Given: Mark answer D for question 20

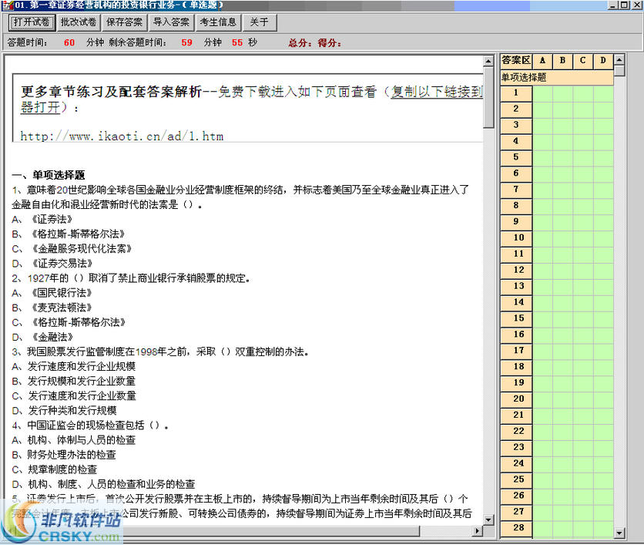Looking at the screenshot, I should click(603, 399).
